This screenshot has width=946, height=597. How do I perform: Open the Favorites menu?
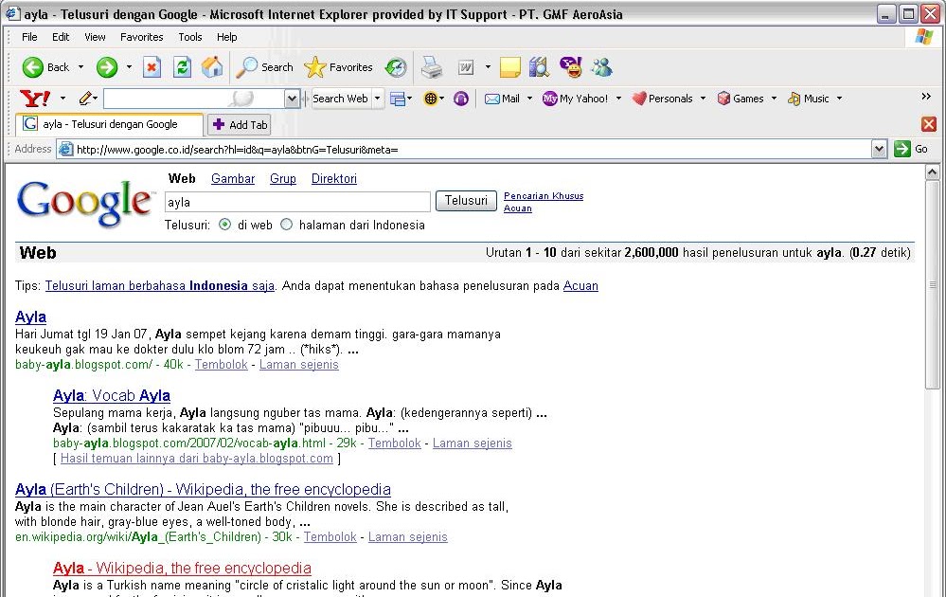142,37
